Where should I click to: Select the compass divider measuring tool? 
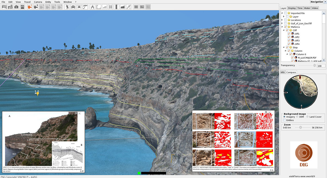click(x=92, y=7)
